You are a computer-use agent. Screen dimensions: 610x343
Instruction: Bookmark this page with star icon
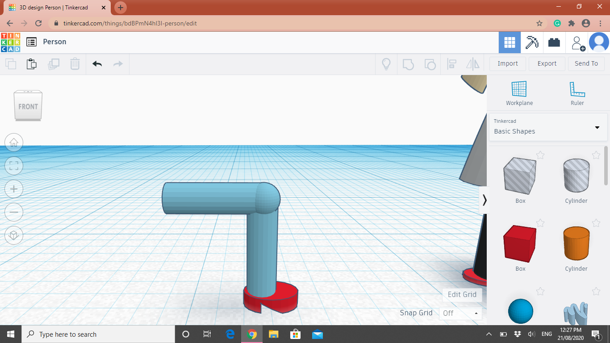[539, 23]
